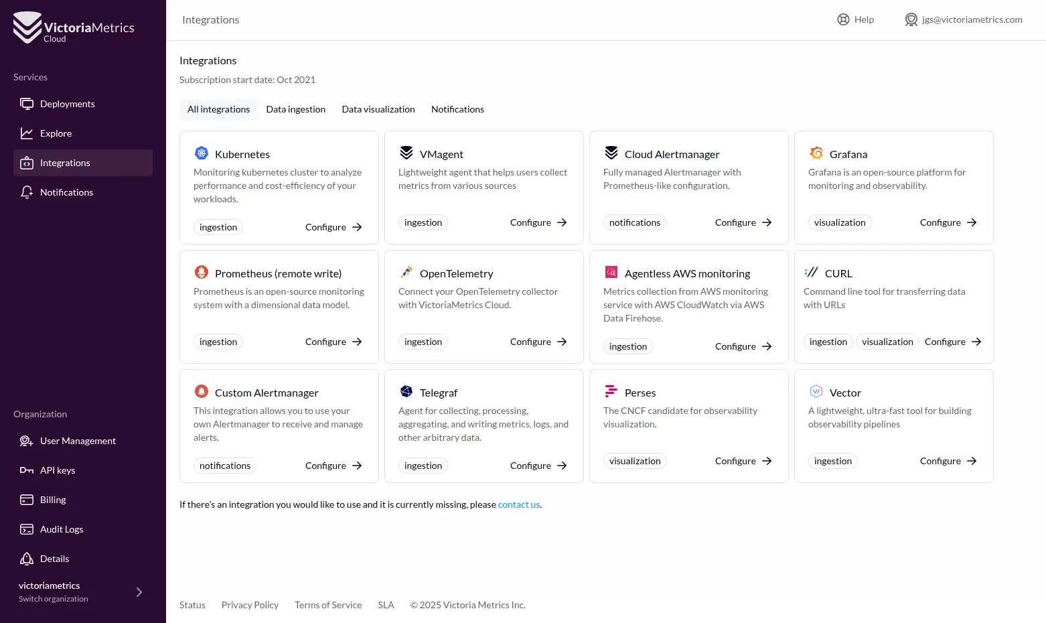Configure Prometheus remote write integration
This screenshot has height=623, width=1046.
(333, 342)
